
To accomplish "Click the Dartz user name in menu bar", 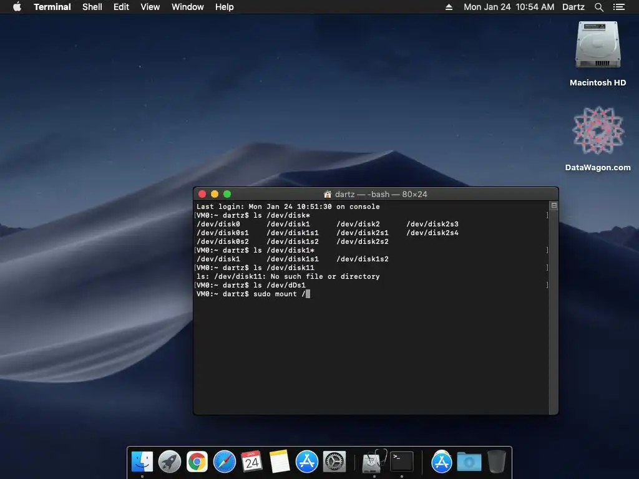I will coord(573,7).
